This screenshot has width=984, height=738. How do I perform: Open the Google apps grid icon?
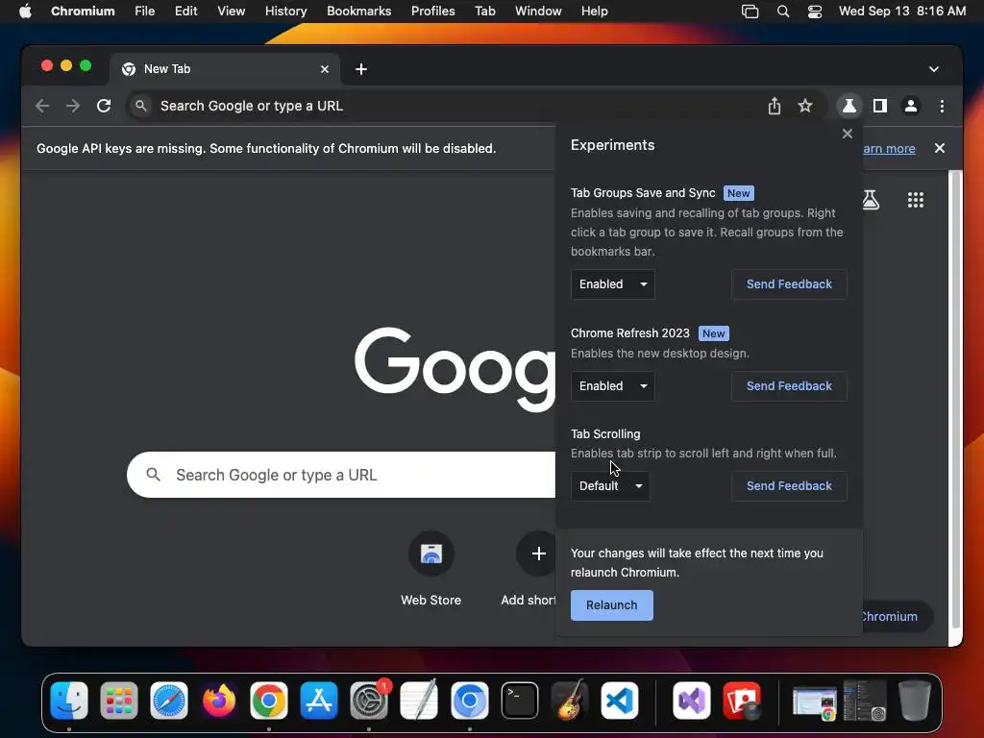916,200
